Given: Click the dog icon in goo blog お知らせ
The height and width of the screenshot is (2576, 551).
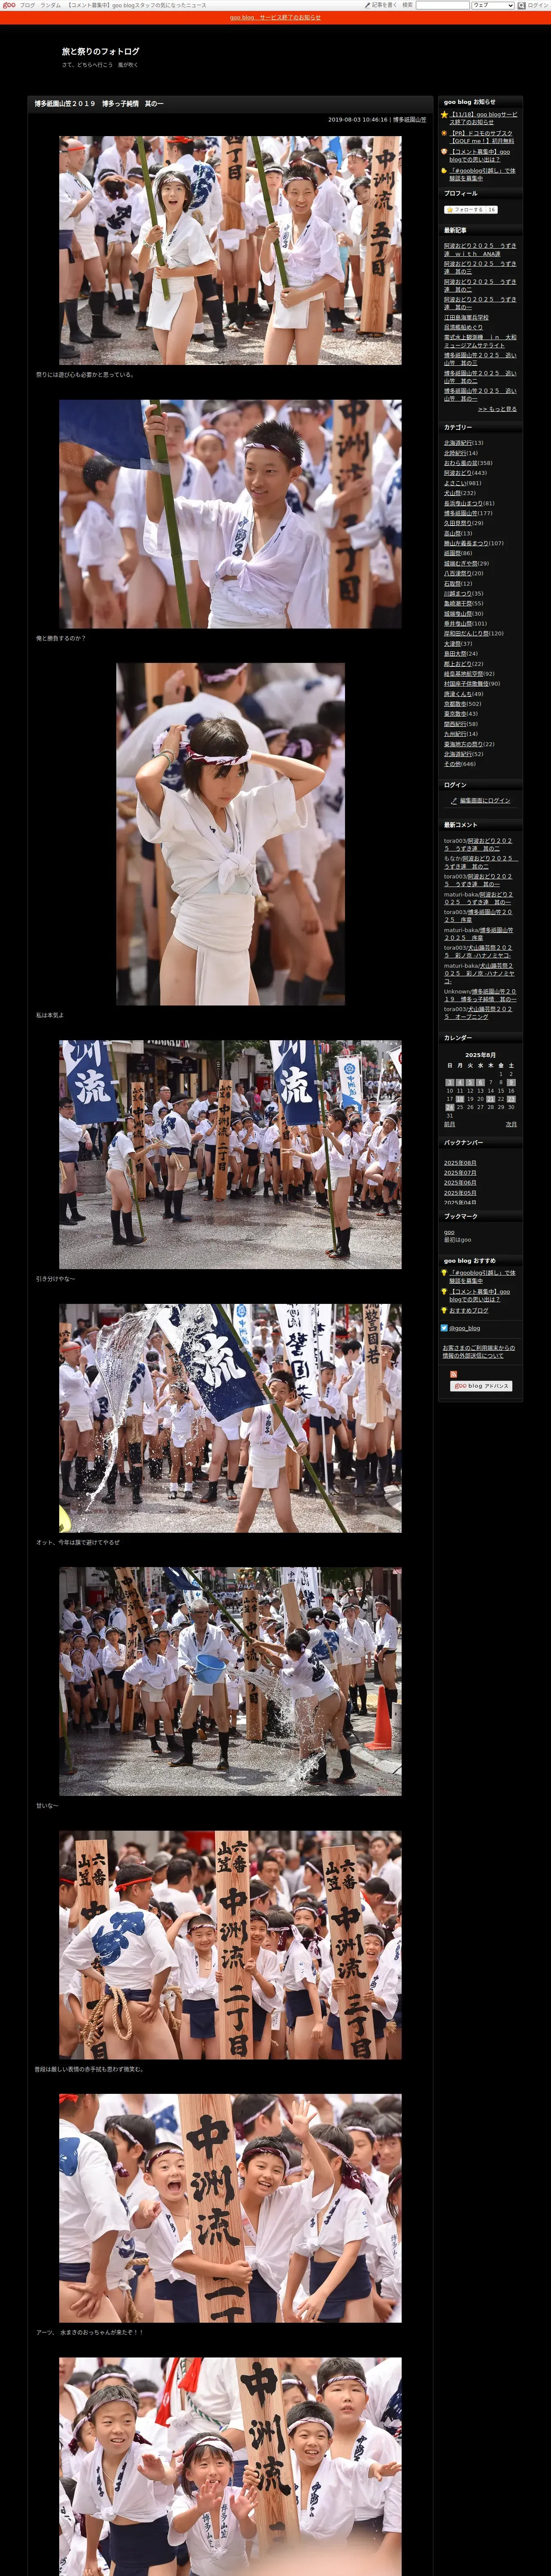Looking at the screenshot, I should pos(444,152).
